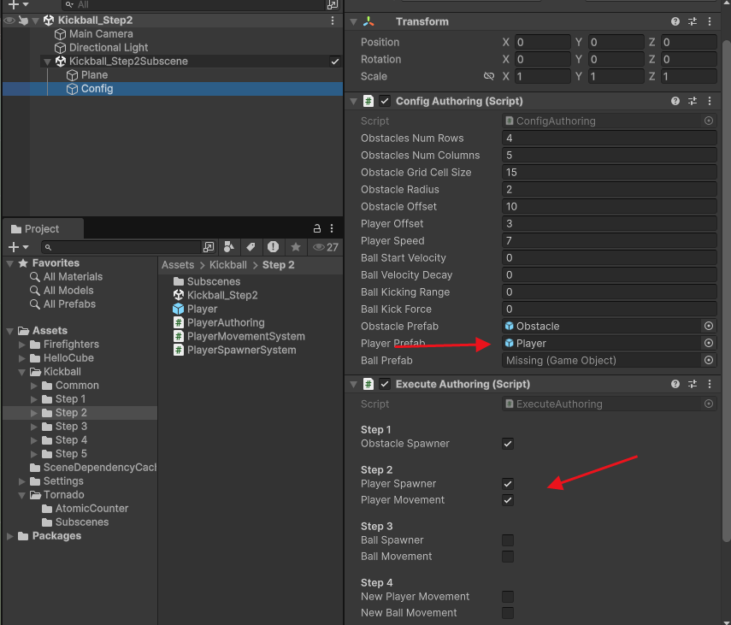Uncheck Player Spawner

(508, 484)
